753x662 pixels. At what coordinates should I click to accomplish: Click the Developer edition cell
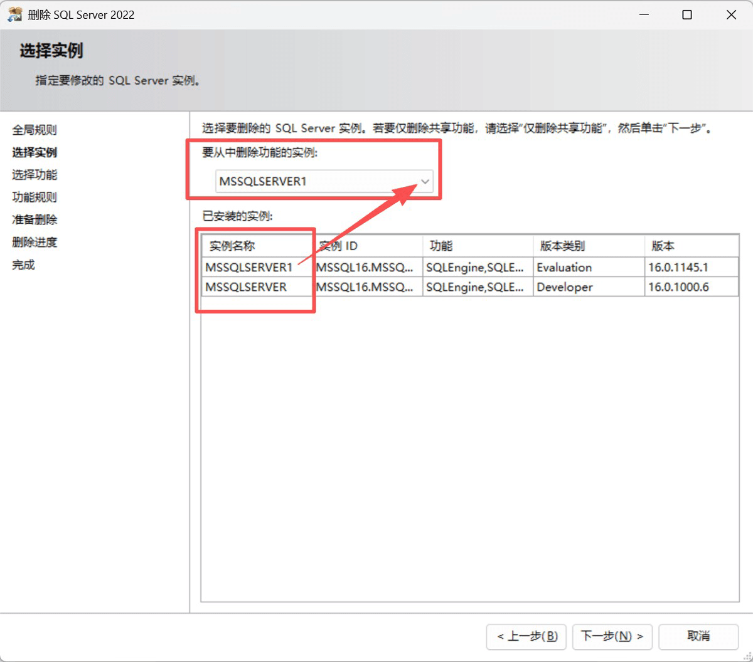click(x=589, y=286)
